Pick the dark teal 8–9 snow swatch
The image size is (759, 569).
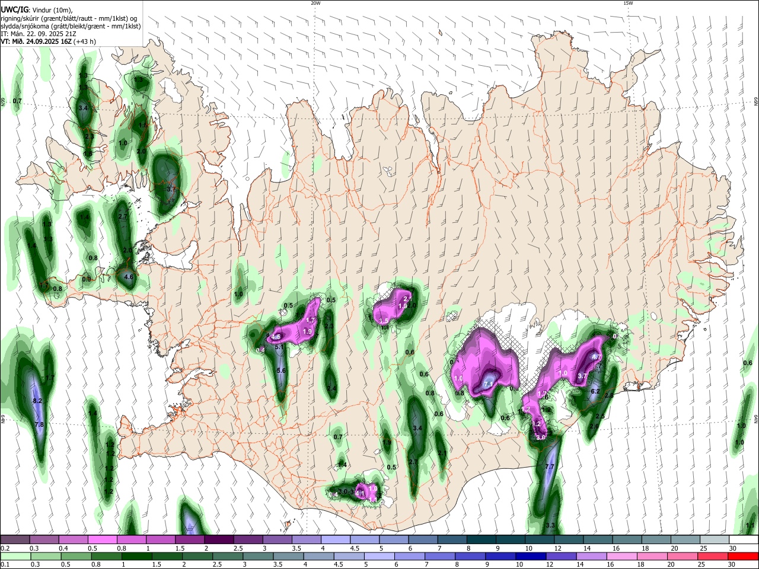click(x=481, y=539)
